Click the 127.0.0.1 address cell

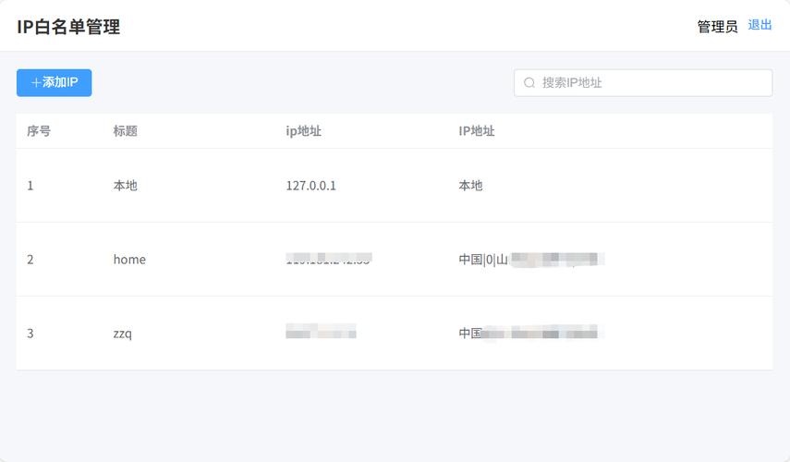point(310,186)
